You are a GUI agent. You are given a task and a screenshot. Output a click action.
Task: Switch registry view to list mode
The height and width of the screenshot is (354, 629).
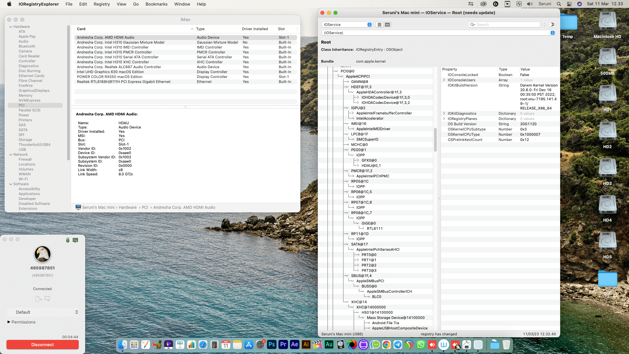point(379,25)
